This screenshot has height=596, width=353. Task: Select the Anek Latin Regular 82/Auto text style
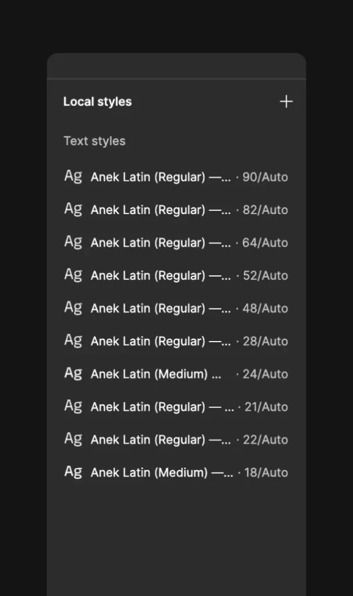click(x=174, y=209)
